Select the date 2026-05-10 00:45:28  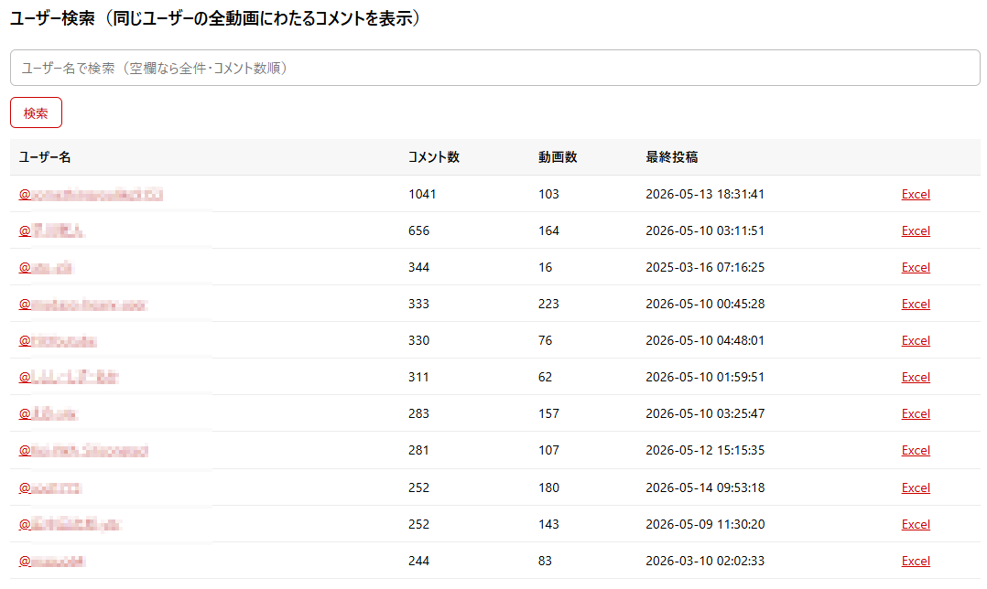coord(705,304)
